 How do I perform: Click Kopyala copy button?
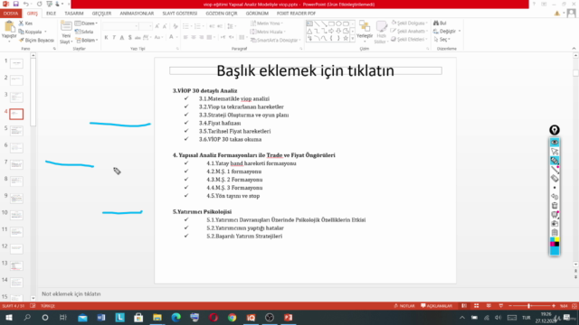coord(33,32)
